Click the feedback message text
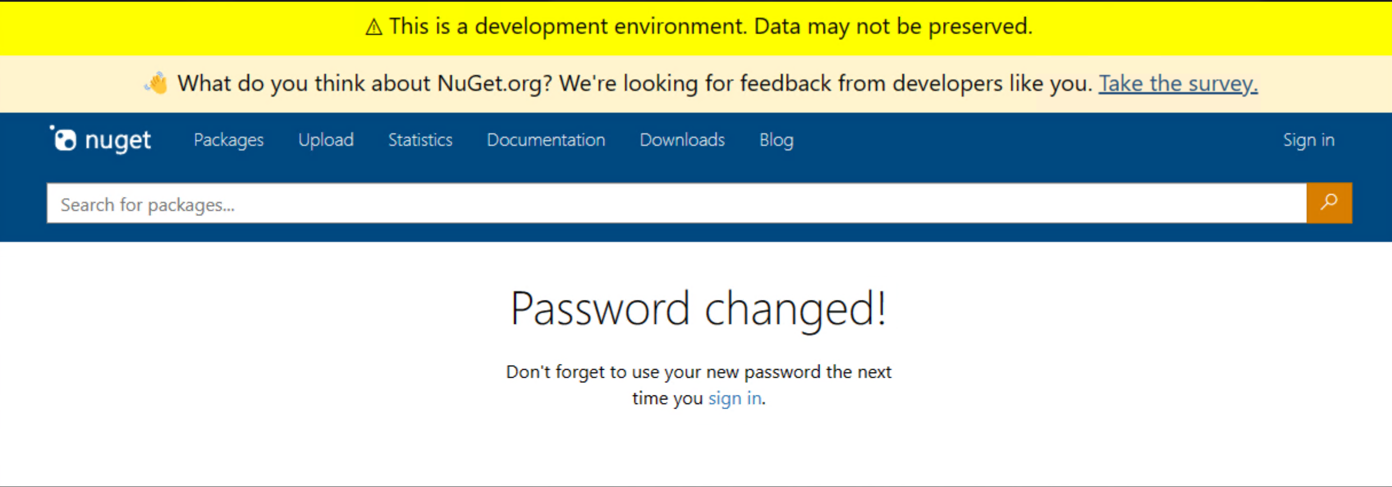This screenshot has width=1392, height=487. click(x=630, y=83)
